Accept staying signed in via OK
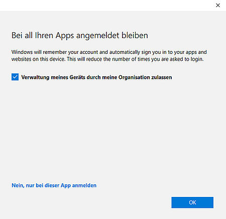226x219 pixels. click(x=192, y=202)
